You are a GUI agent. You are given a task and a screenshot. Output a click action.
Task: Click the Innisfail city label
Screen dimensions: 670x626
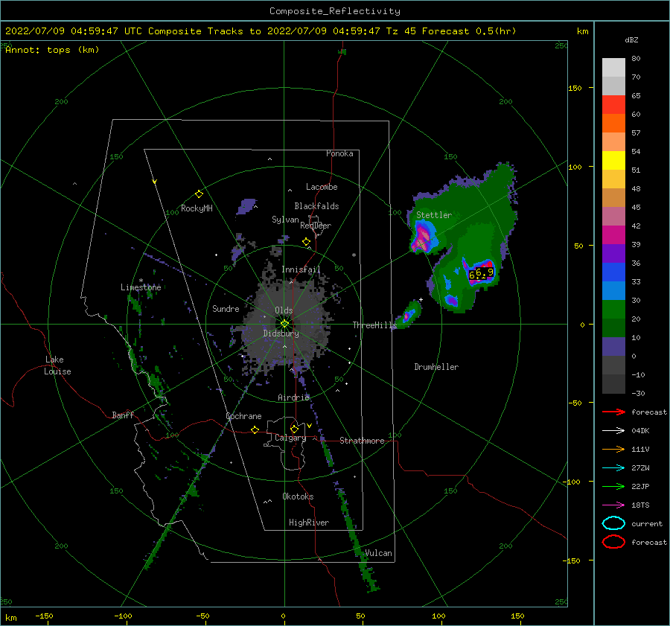pos(301,269)
